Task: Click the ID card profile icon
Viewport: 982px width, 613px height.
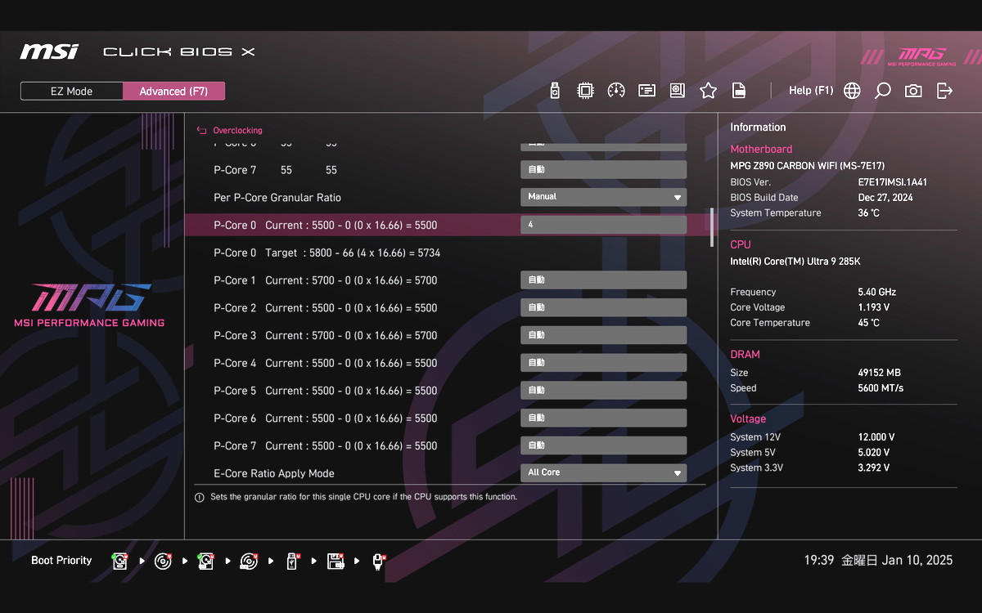Action: pyautogui.click(x=647, y=91)
